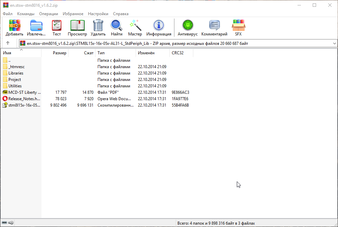Sort by the Имя column header
This screenshot has width=338, height=227.
coord(21,53)
